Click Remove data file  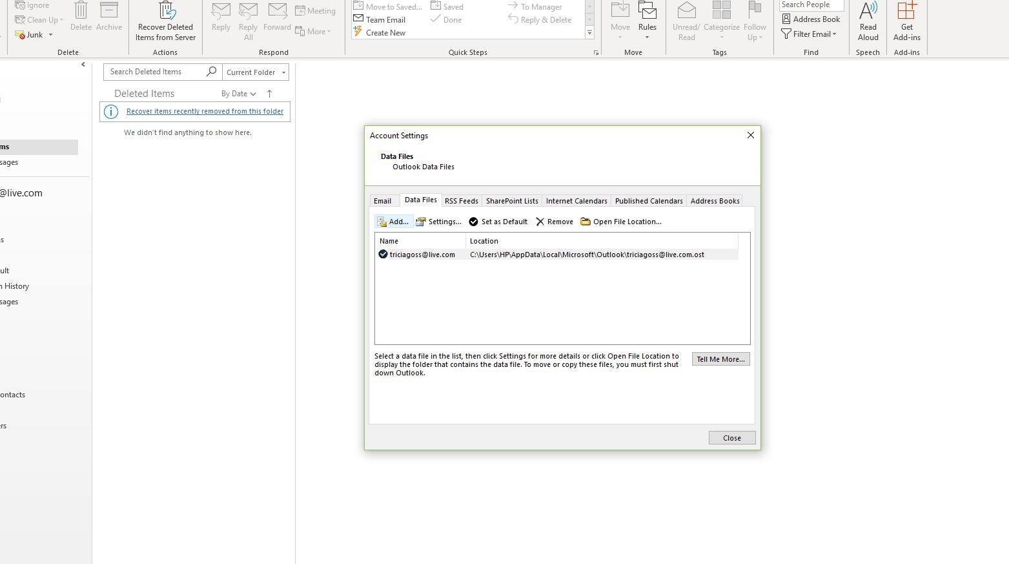tap(555, 222)
